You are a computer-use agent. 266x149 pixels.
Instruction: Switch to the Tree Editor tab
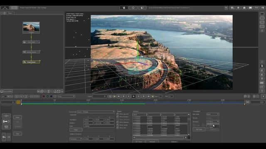click(x=8, y=91)
